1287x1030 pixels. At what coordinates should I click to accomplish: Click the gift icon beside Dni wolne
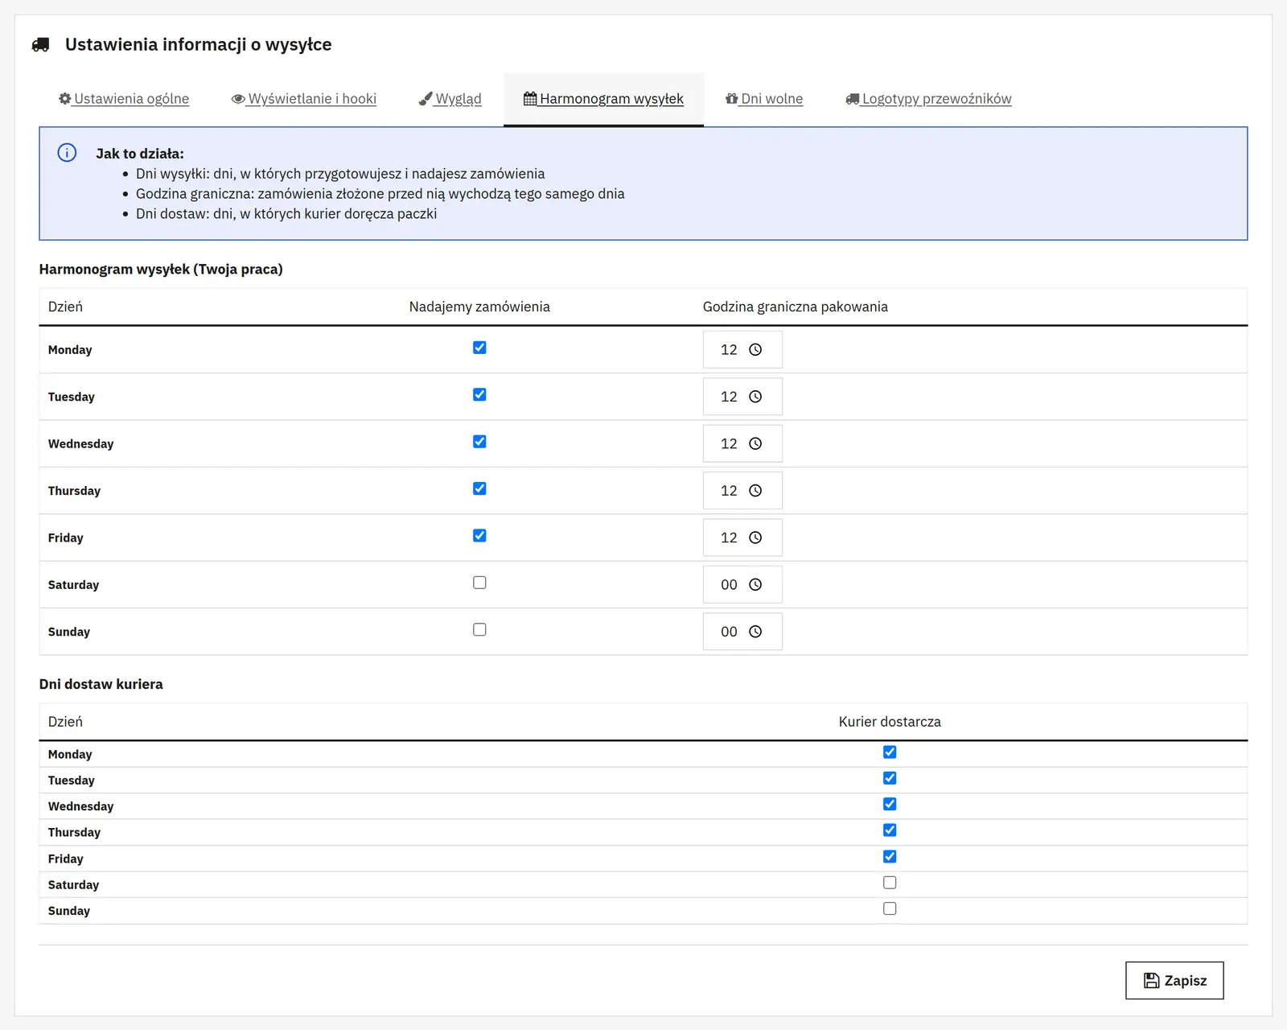(732, 99)
